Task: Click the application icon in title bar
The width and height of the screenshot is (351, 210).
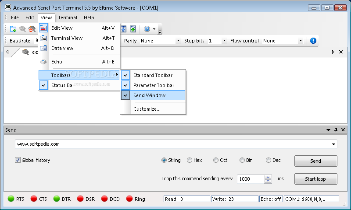Action: 8,7
